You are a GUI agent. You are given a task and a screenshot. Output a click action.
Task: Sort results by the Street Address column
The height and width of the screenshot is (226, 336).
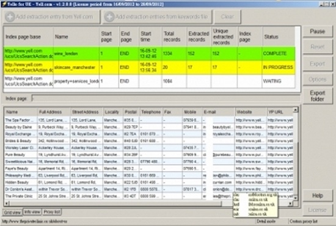click(86, 112)
